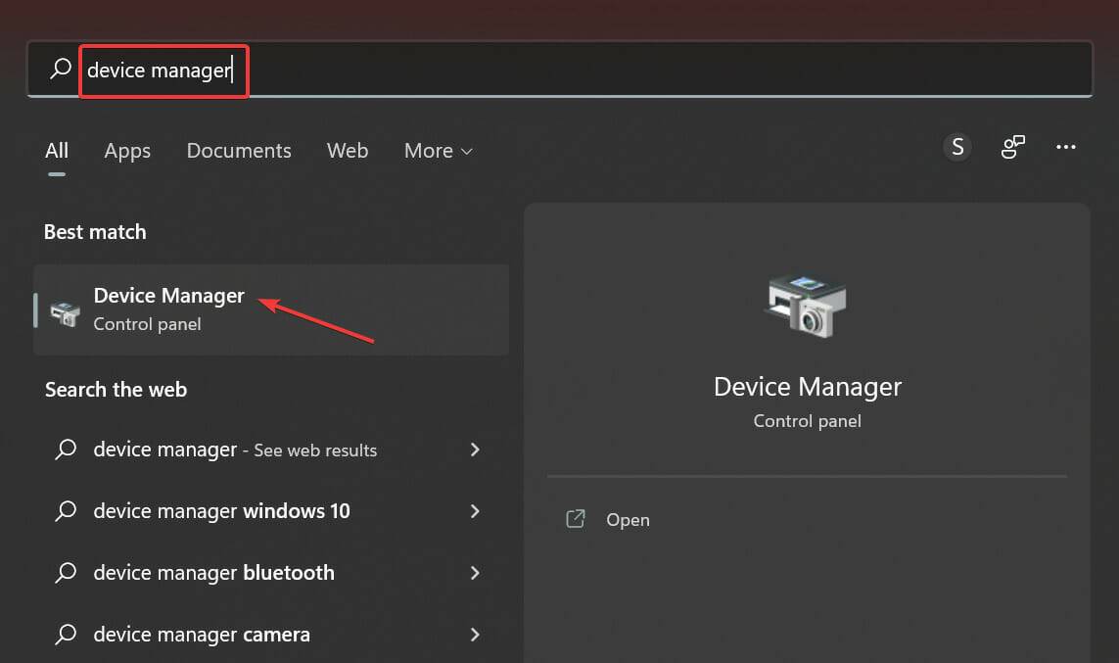This screenshot has width=1119, height=663.
Task: Click the magnifier icon in the search box
Action: click(59, 70)
